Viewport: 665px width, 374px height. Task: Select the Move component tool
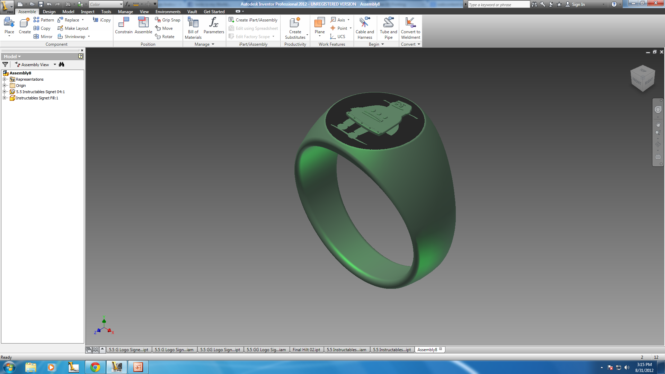click(x=164, y=28)
